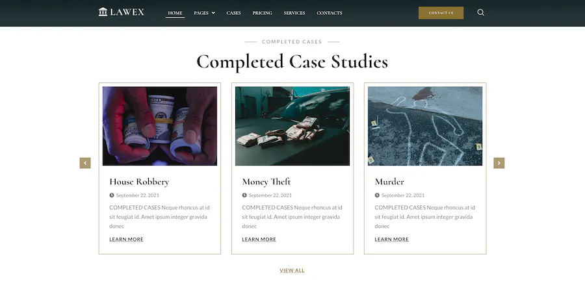
Task: Open the Contacts menu item
Action: [330, 13]
